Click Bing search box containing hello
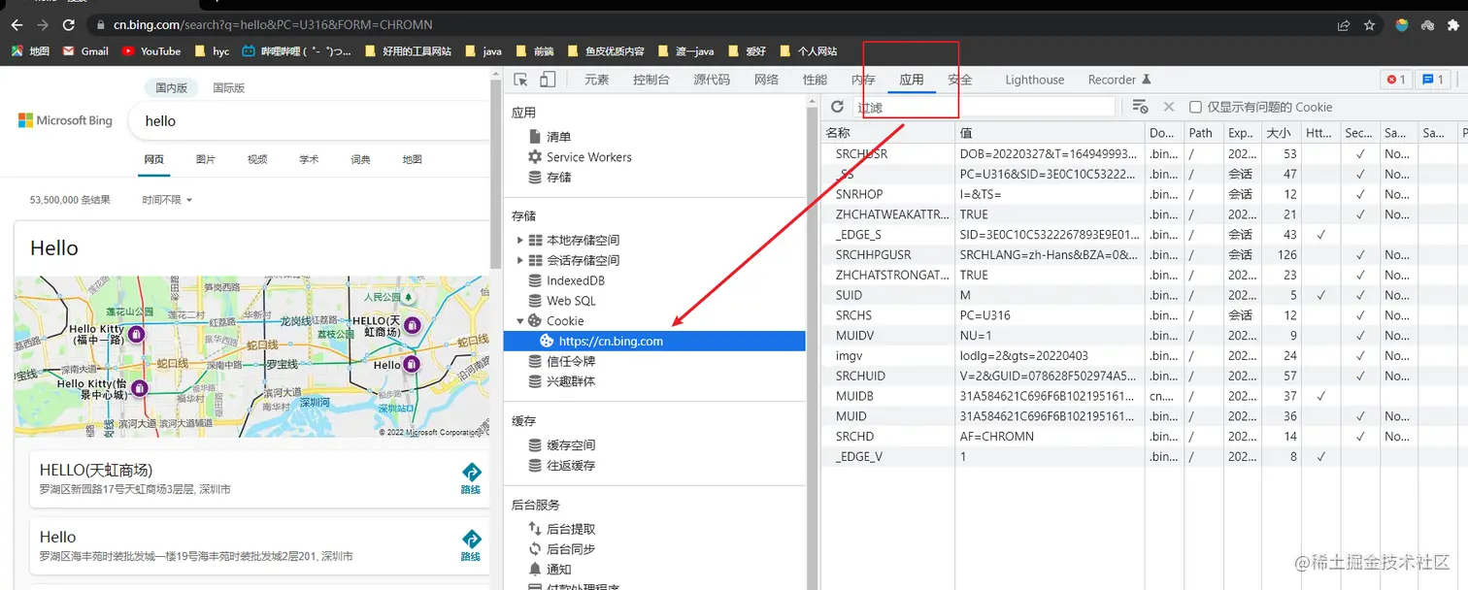The image size is (1468, 590). pyautogui.click(x=311, y=121)
